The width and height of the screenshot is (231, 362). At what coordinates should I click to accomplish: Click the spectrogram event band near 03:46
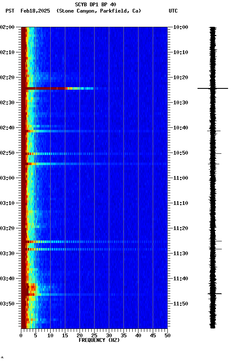click(x=96, y=295)
